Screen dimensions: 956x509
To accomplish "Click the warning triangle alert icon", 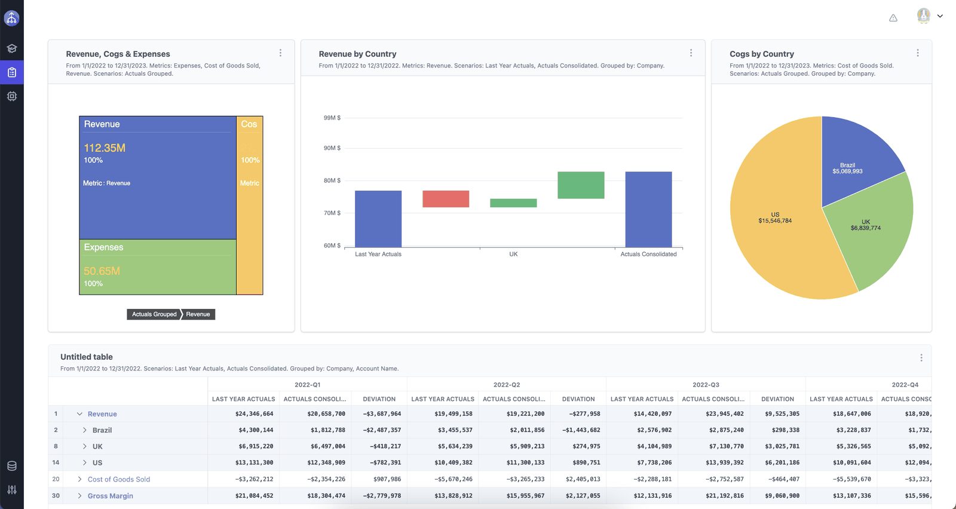I will point(893,18).
